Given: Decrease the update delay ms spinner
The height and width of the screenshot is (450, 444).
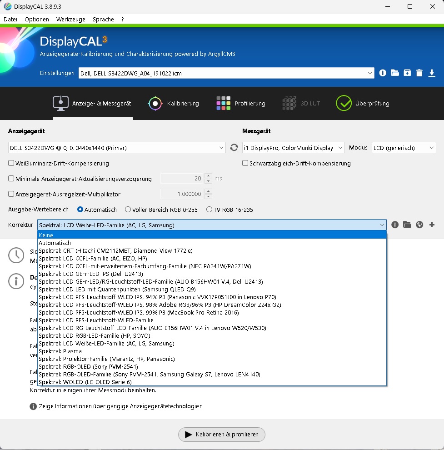Looking at the screenshot, I should coord(209,181).
